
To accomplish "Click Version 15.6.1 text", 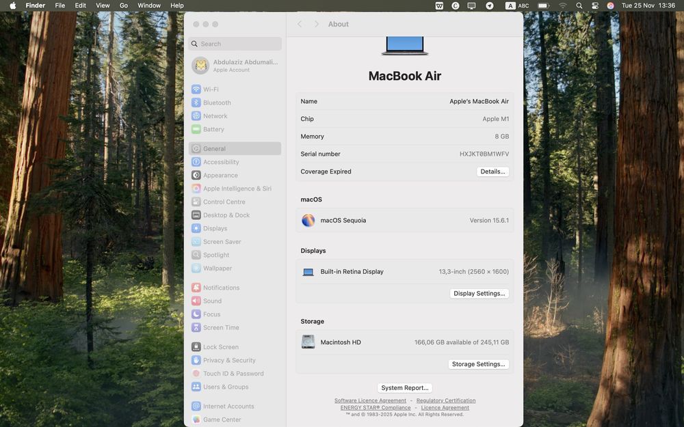I will coord(489,221).
